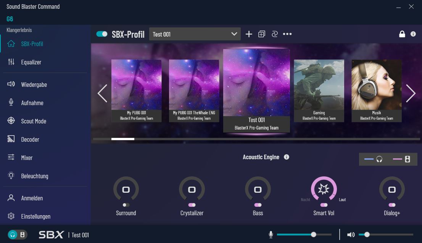Screen dimensions: 422x243
Task: Mute the speaker via footer icon
Action: 351,235
